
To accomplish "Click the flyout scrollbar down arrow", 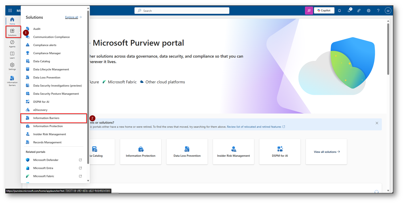I will tap(88, 181).
